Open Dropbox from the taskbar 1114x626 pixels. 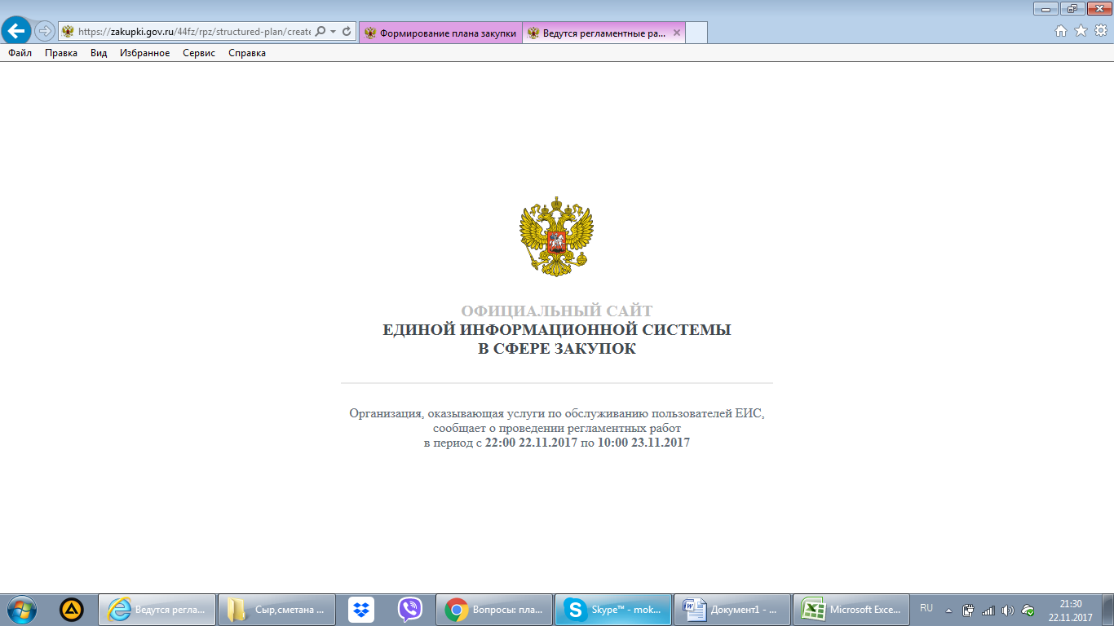pyautogui.click(x=360, y=610)
